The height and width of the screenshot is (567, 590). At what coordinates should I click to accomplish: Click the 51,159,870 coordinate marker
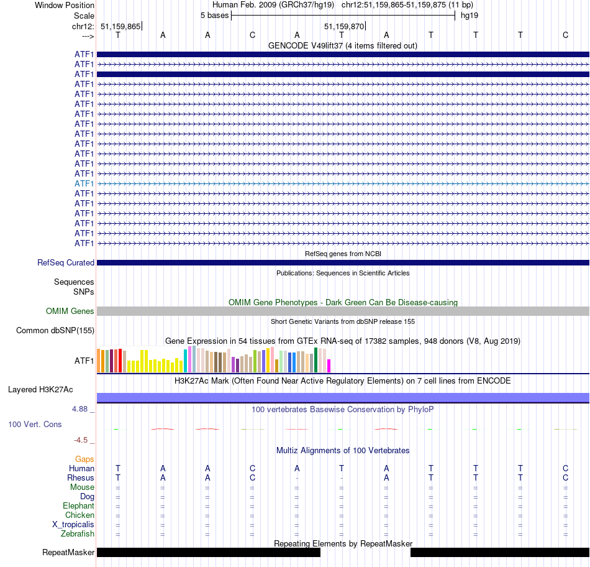tap(344, 26)
